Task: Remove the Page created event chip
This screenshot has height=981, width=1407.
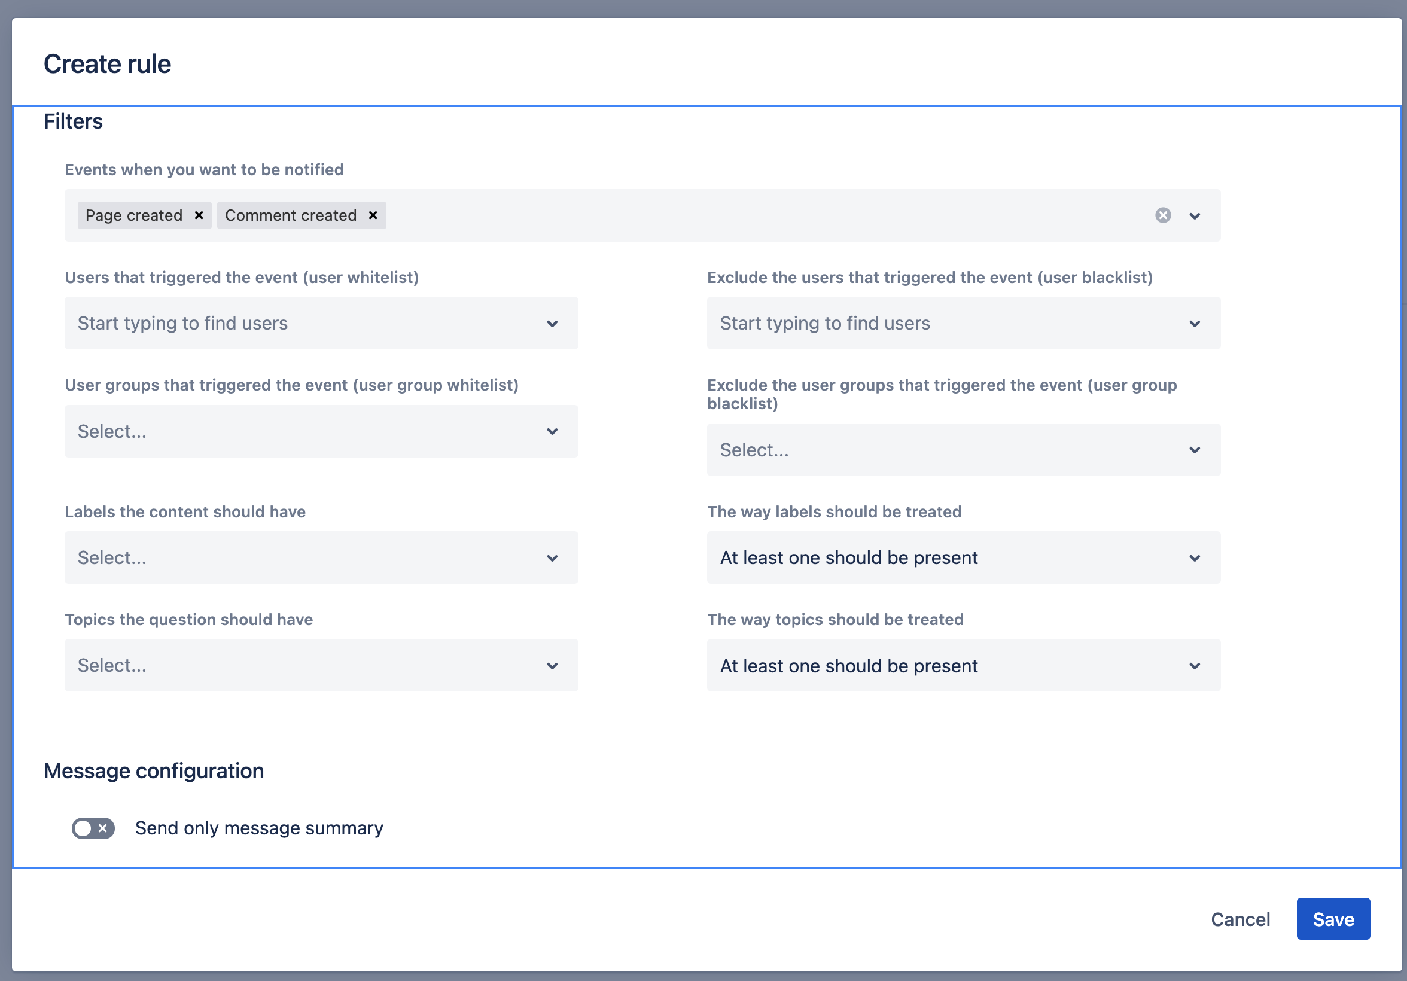Action: (199, 215)
